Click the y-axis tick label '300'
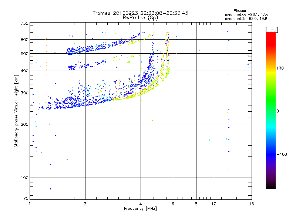Viewport: 296px width, 222px height. pyautogui.click(x=24, y=93)
